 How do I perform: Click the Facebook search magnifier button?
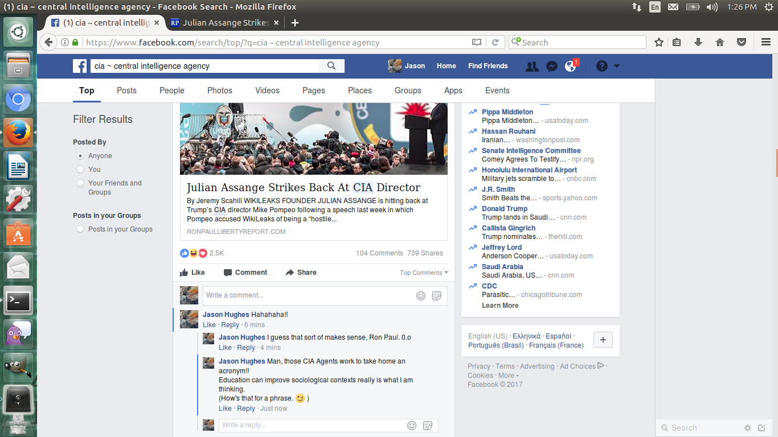[x=331, y=66]
